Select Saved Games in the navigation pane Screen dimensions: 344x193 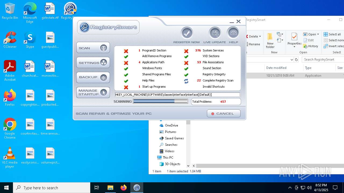point(171,138)
